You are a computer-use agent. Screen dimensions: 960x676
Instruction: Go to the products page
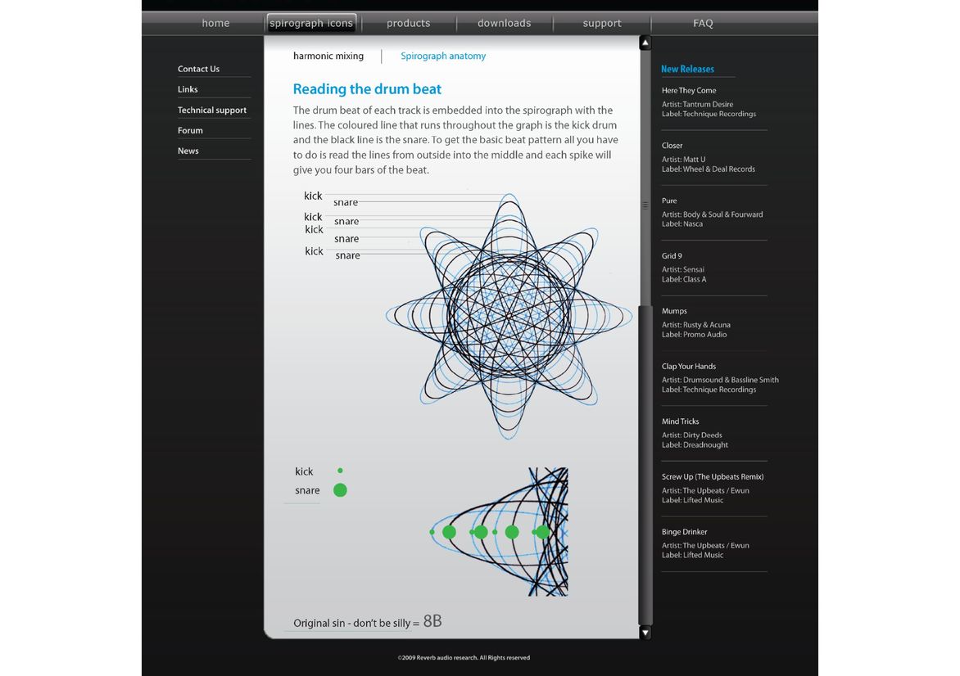(x=408, y=23)
